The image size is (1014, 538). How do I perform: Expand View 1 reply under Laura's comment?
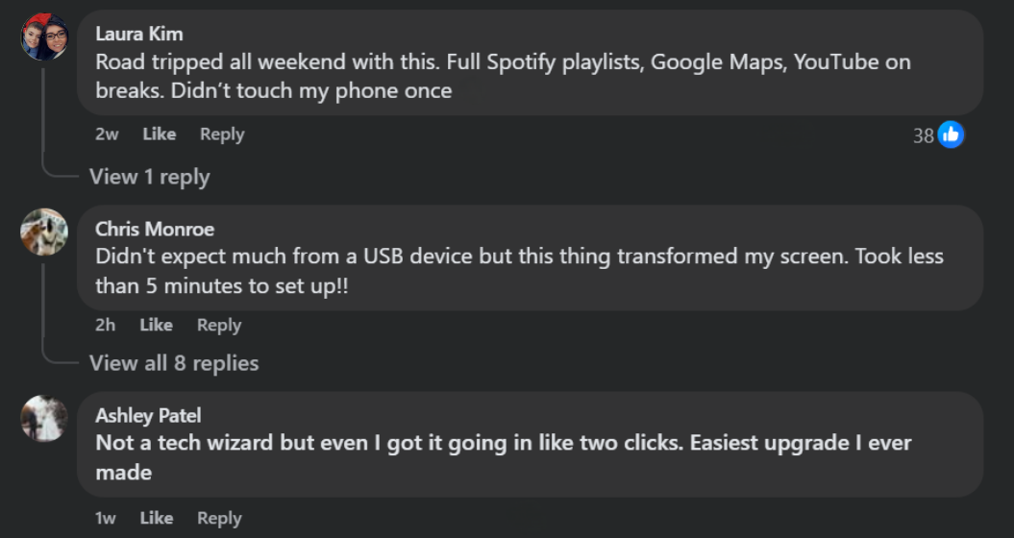click(149, 177)
